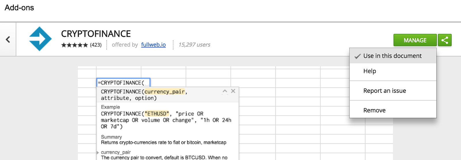The image size is (461, 160).
Task: Click the CRYPTOFINANCE blue arrow logo
Action: coord(40,39)
